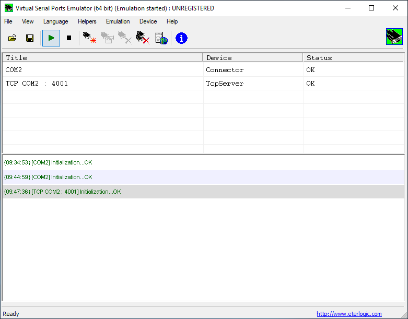
Task: Select the 09:34:53 COM2 initialization log entry
Action: (x=204, y=162)
